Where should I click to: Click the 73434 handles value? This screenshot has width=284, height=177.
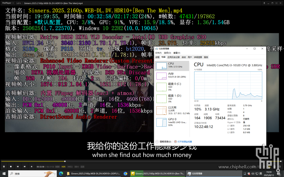(220, 118)
